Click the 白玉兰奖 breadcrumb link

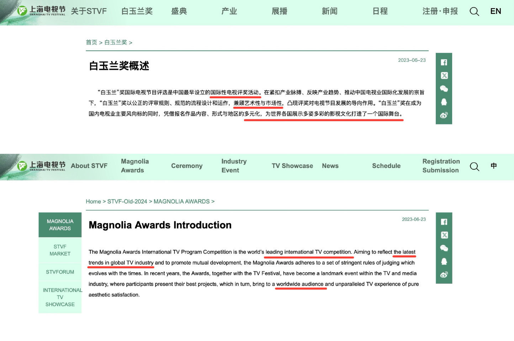116,43
